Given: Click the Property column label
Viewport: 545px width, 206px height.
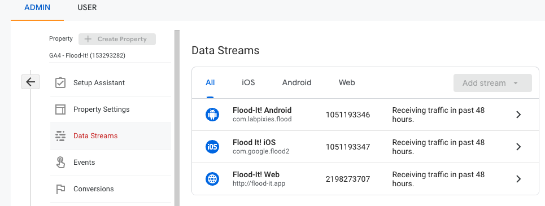Looking at the screenshot, I should 61,38.
